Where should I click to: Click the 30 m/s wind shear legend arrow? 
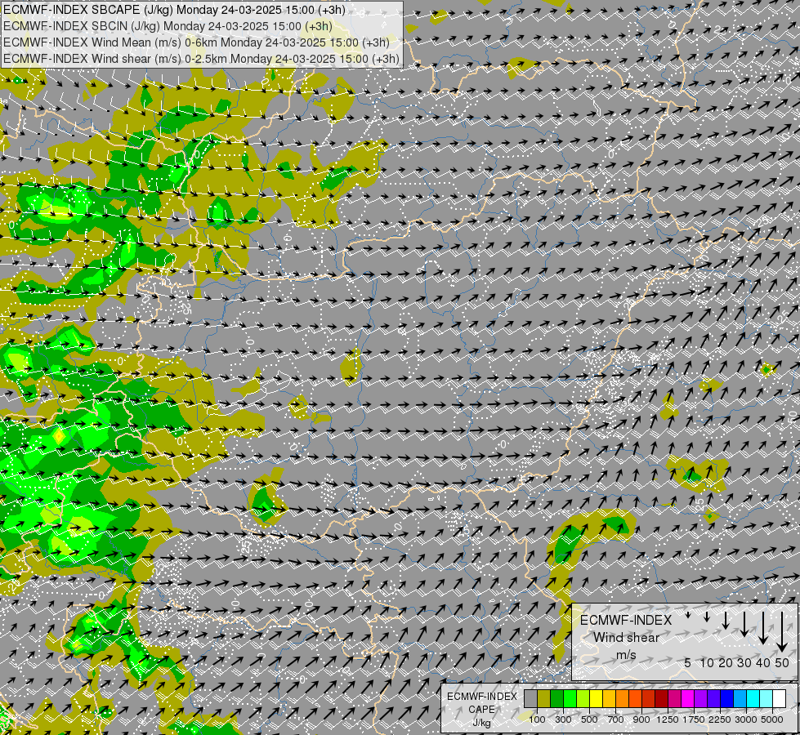click(x=744, y=624)
